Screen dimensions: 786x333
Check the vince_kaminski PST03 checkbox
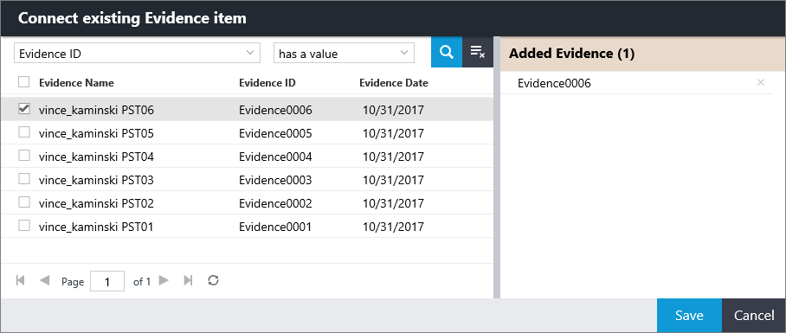point(24,179)
